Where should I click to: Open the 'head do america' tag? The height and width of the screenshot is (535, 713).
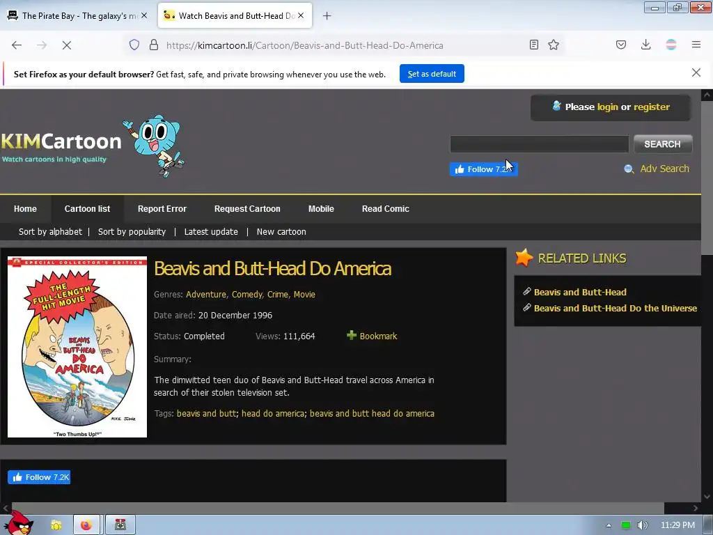(273, 414)
